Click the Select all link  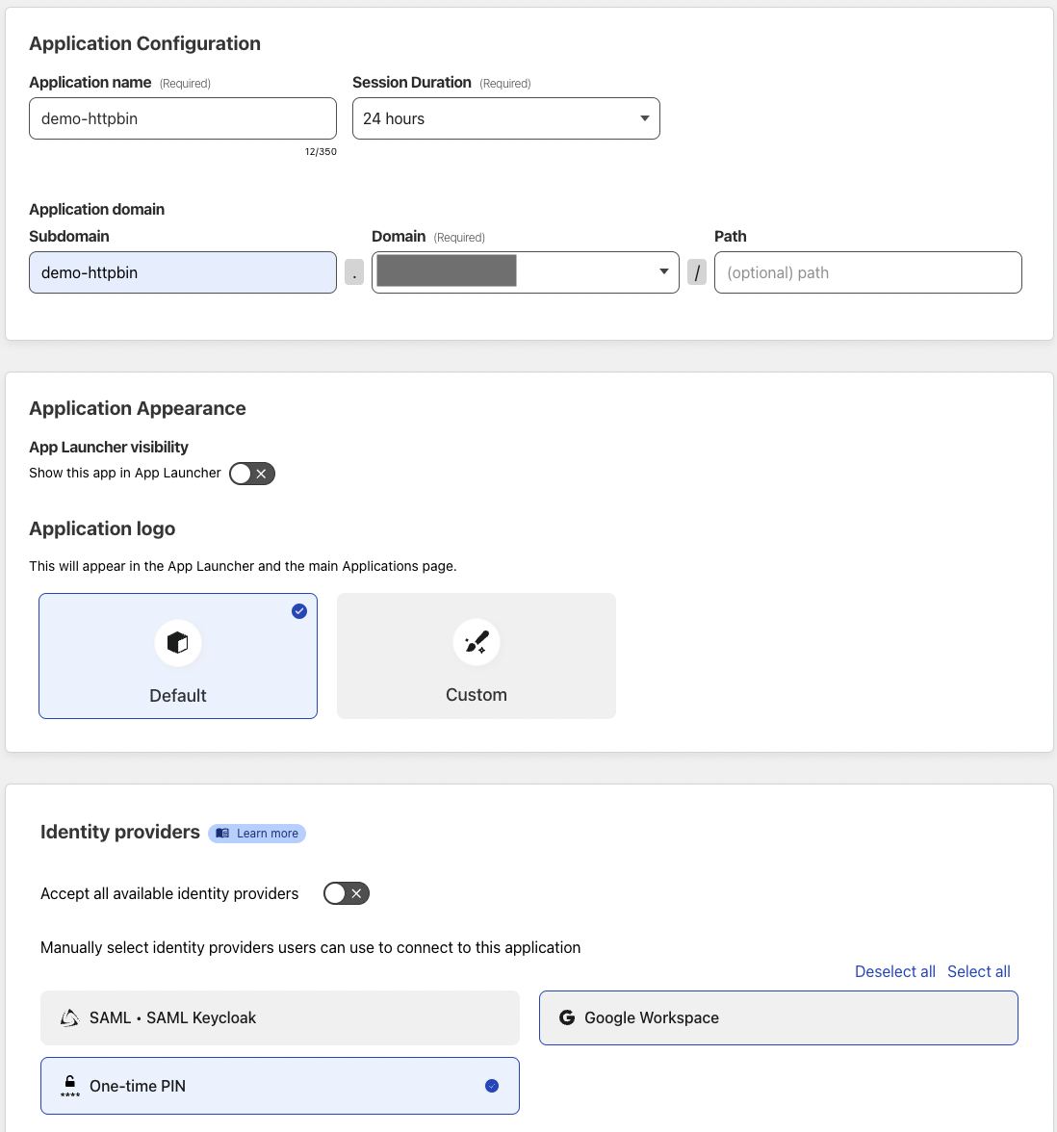[x=979, y=971]
